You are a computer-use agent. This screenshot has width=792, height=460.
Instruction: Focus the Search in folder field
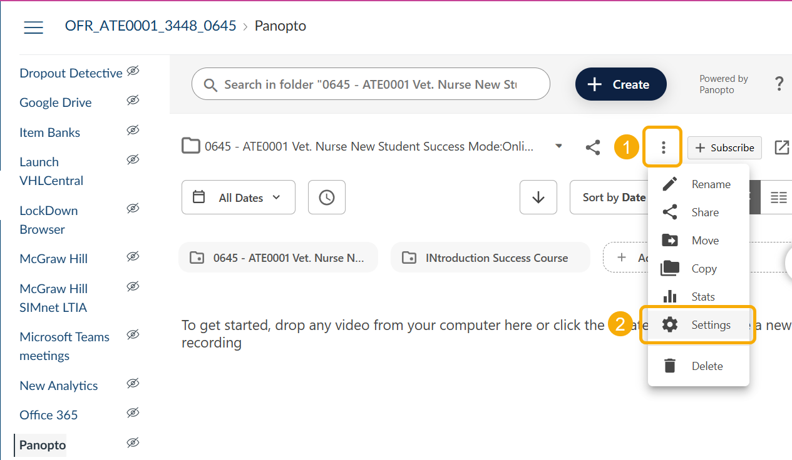pyautogui.click(x=371, y=84)
